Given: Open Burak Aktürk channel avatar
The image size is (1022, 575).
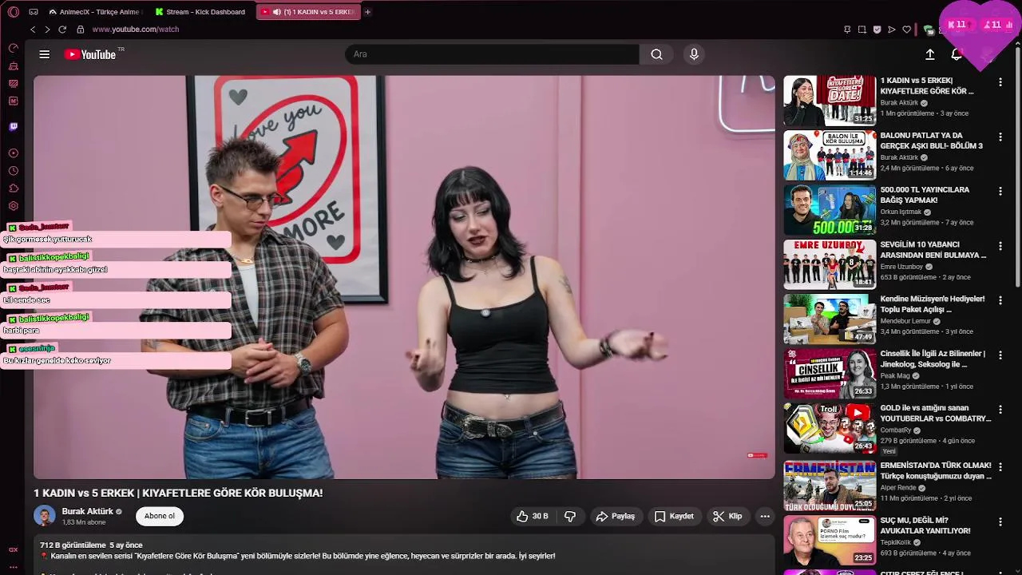Looking at the screenshot, I should pos(45,516).
